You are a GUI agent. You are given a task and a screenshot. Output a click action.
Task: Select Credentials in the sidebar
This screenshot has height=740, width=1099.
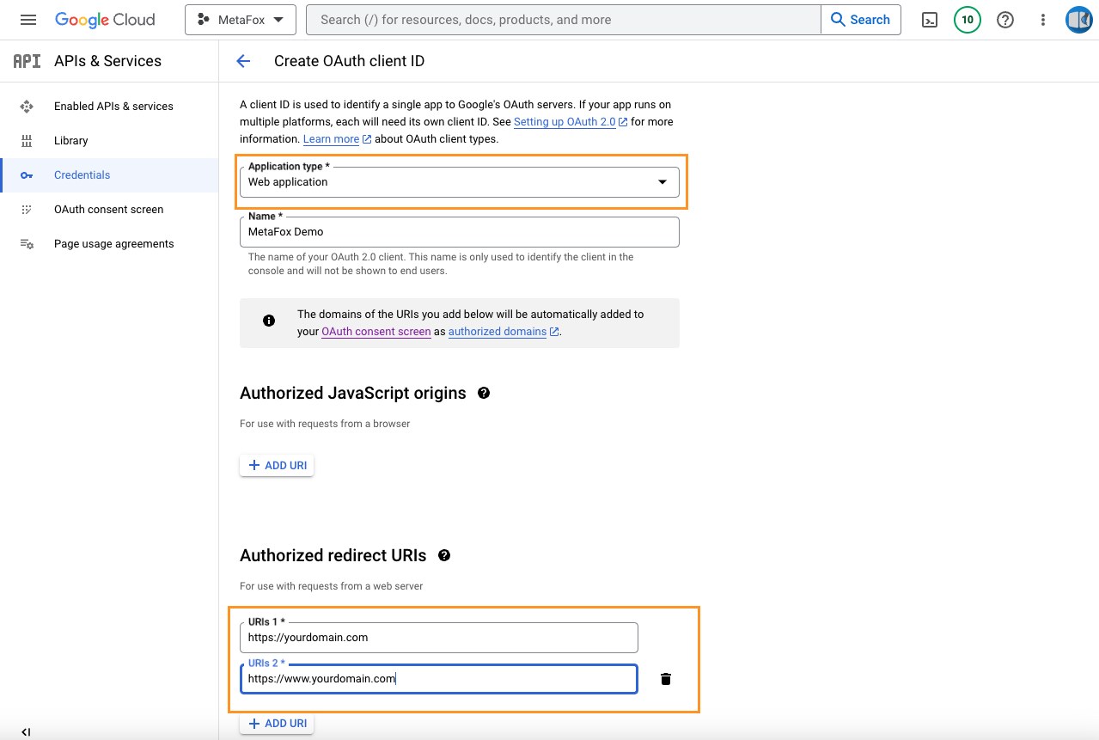tap(82, 174)
